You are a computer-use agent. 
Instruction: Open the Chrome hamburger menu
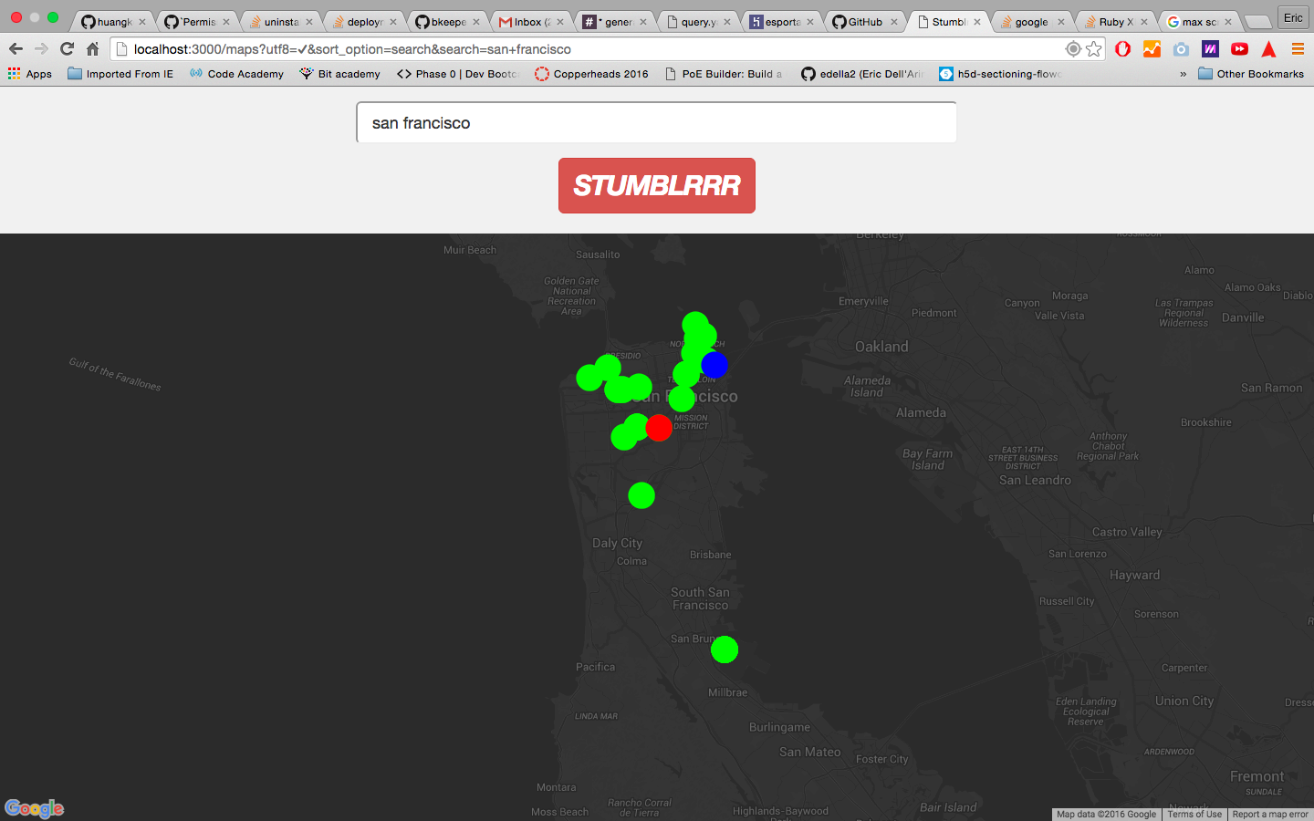[x=1298, y=49]
